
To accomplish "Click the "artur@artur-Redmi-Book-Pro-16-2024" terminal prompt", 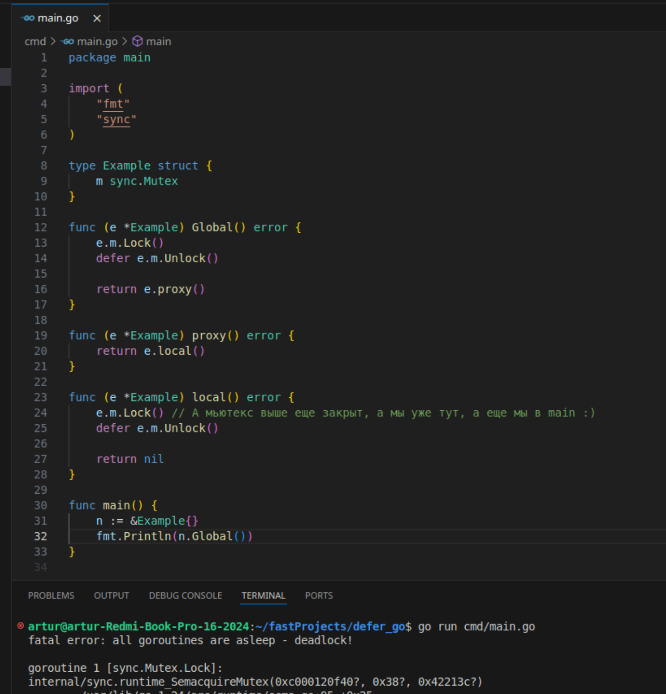I will coord(139,627).
